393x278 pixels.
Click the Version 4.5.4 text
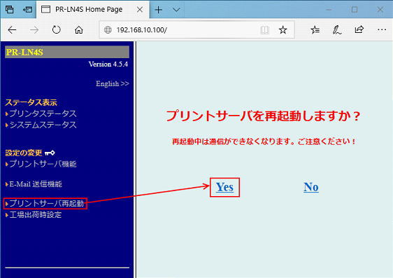click(108, 64)
